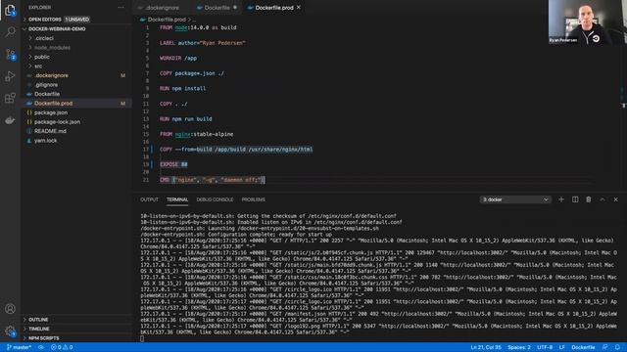Click the terminal input prompt cursor
The height and width of the screenshot is (352, 627).
[142, 338]
